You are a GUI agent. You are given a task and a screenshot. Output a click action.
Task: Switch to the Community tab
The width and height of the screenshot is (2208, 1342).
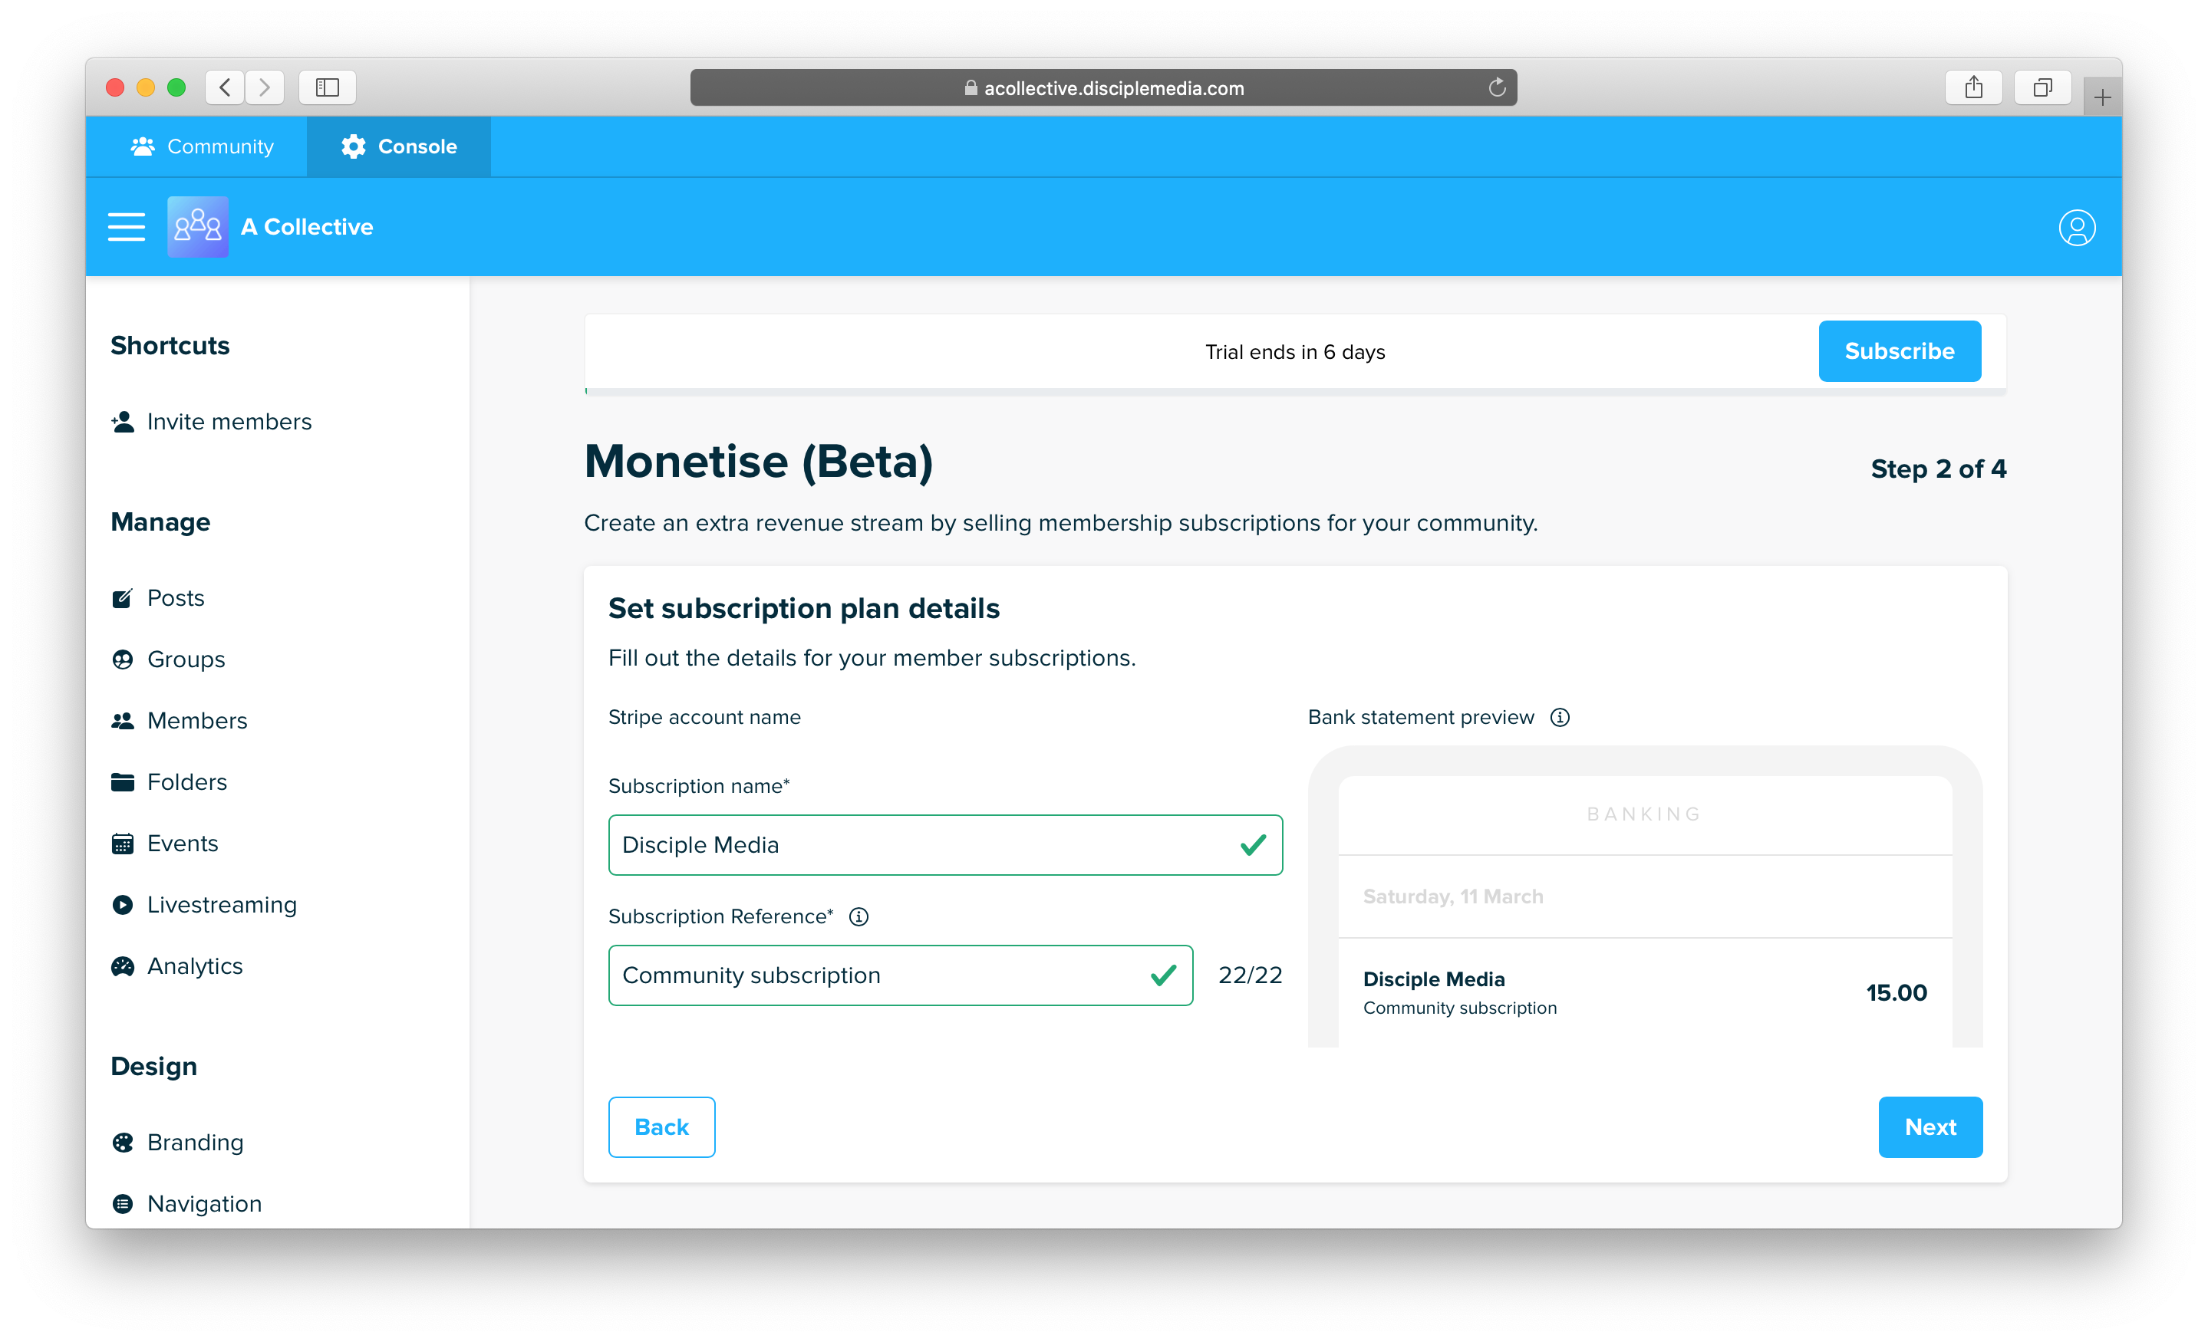pos(203,146)
